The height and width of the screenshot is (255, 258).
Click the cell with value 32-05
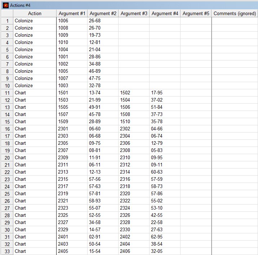coord(165,251)
